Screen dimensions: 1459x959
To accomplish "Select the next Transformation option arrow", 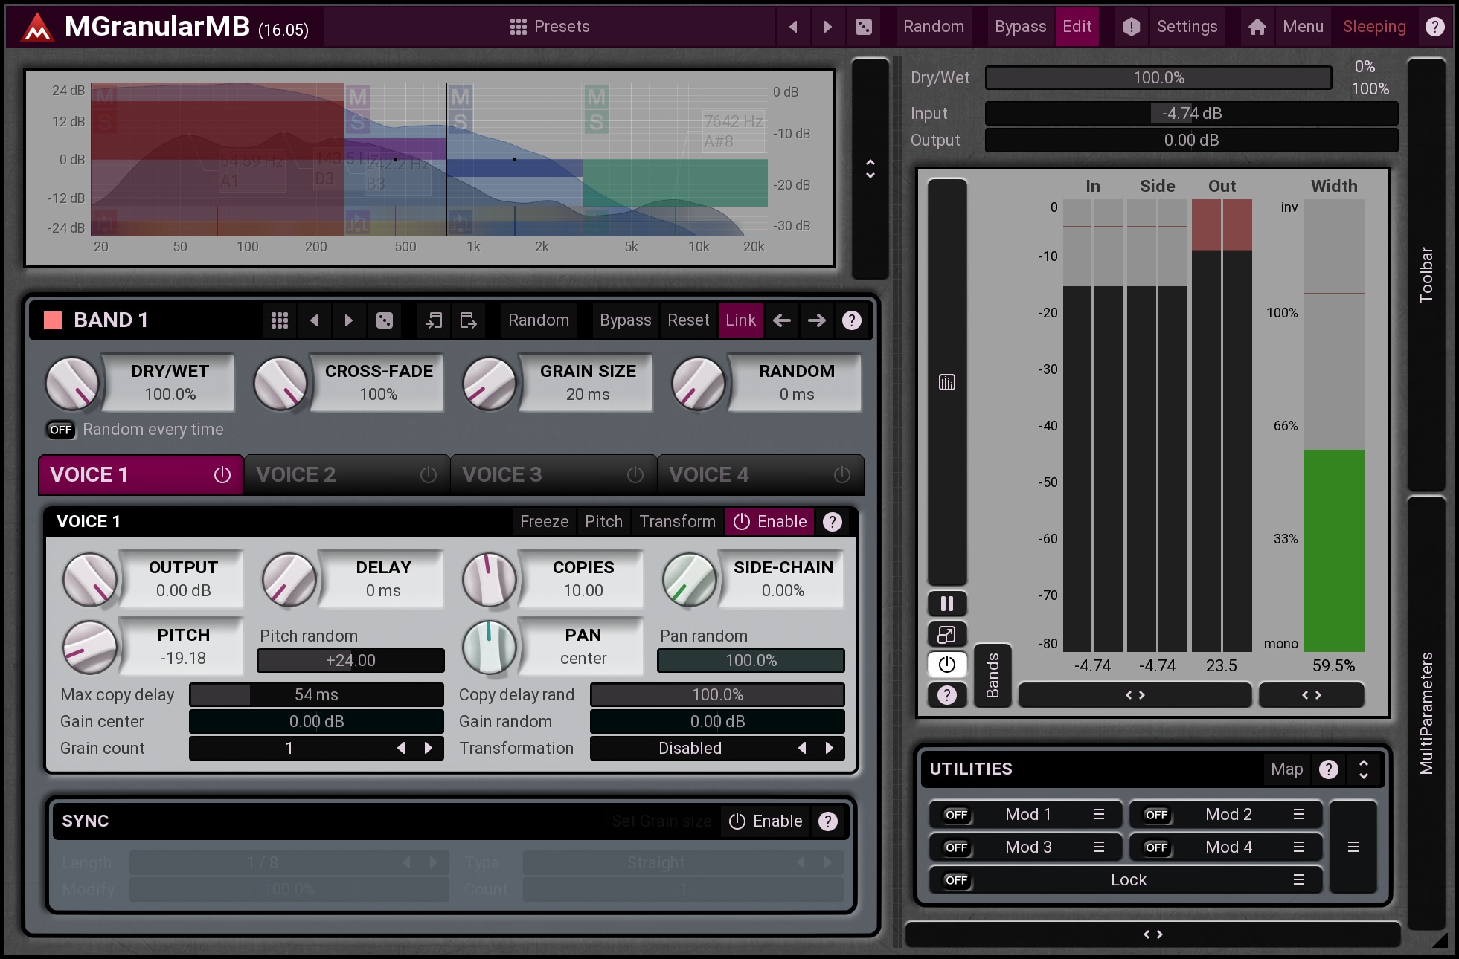I will coord(829,749).
